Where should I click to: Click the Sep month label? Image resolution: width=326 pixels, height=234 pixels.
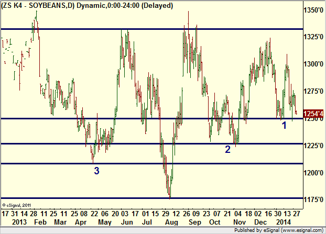tap(195, 222)
